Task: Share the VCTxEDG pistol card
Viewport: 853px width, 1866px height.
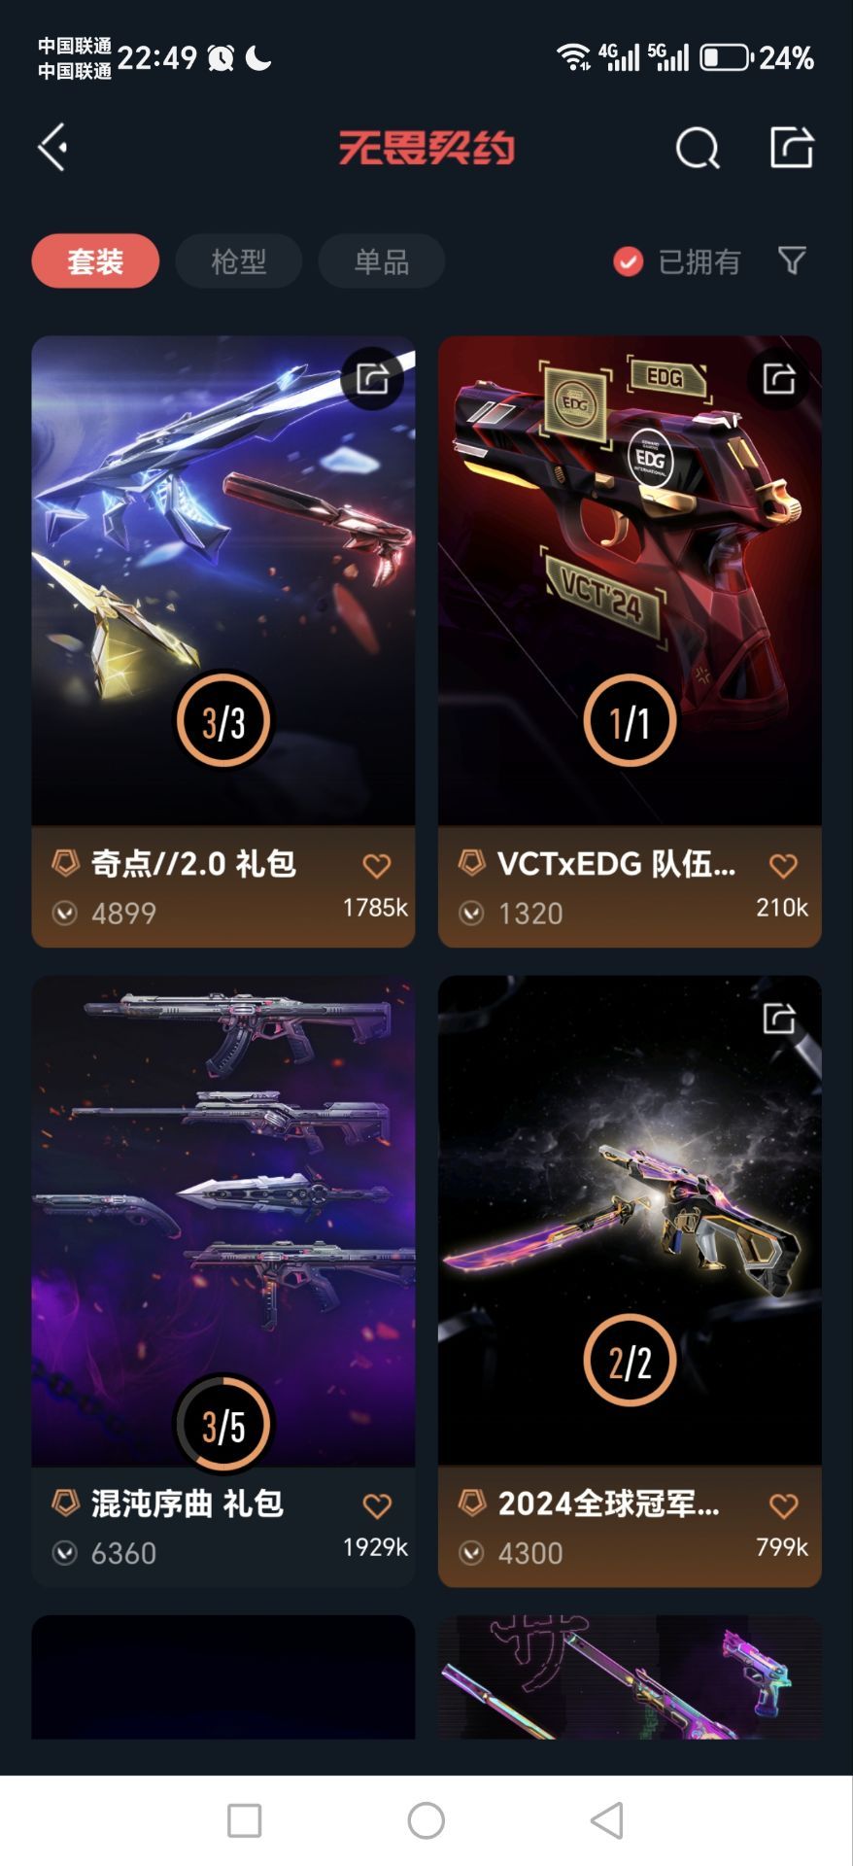Action: 778,378
